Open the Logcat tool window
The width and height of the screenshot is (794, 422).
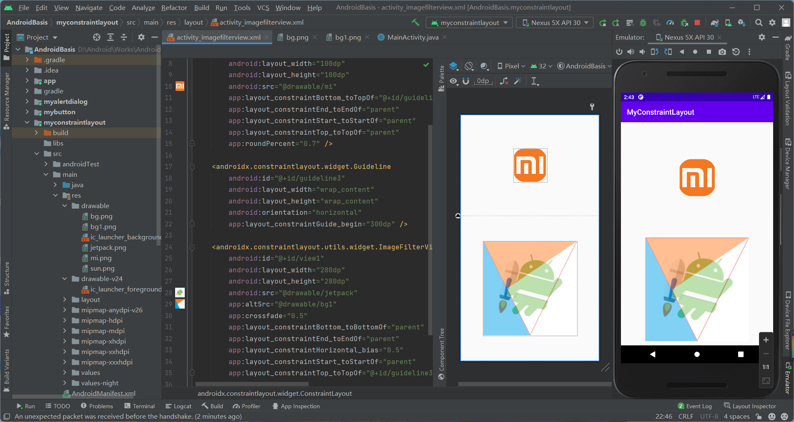click(x=178, y=406)
